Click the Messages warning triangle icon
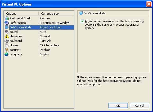The height and width of the screenshot is (112, 153). [7, 36]
